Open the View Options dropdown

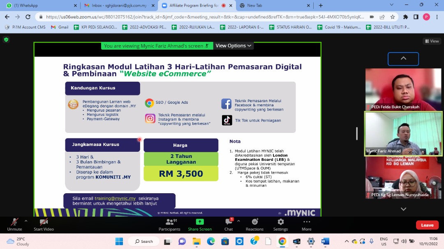[x=234, y=46]
